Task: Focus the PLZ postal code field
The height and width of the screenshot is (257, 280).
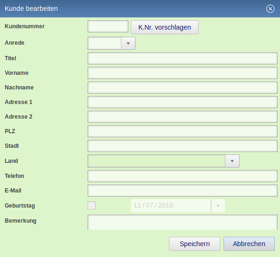Action: click(183, 131)
